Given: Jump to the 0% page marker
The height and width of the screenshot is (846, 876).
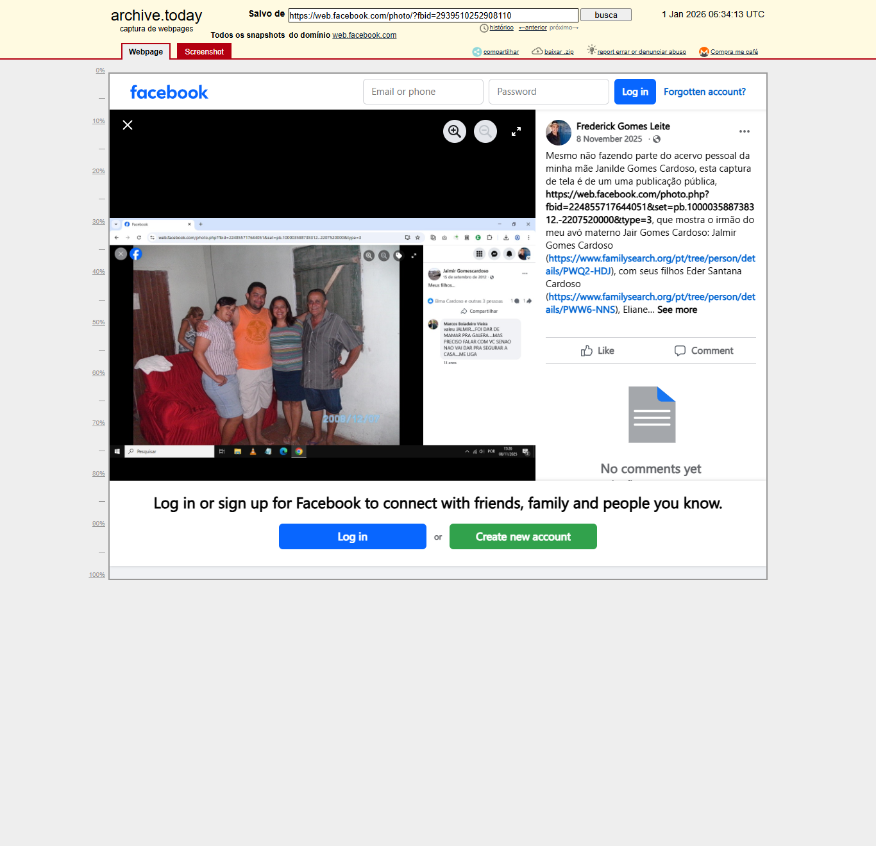Looking at the screenshot, I should [101, 70].
